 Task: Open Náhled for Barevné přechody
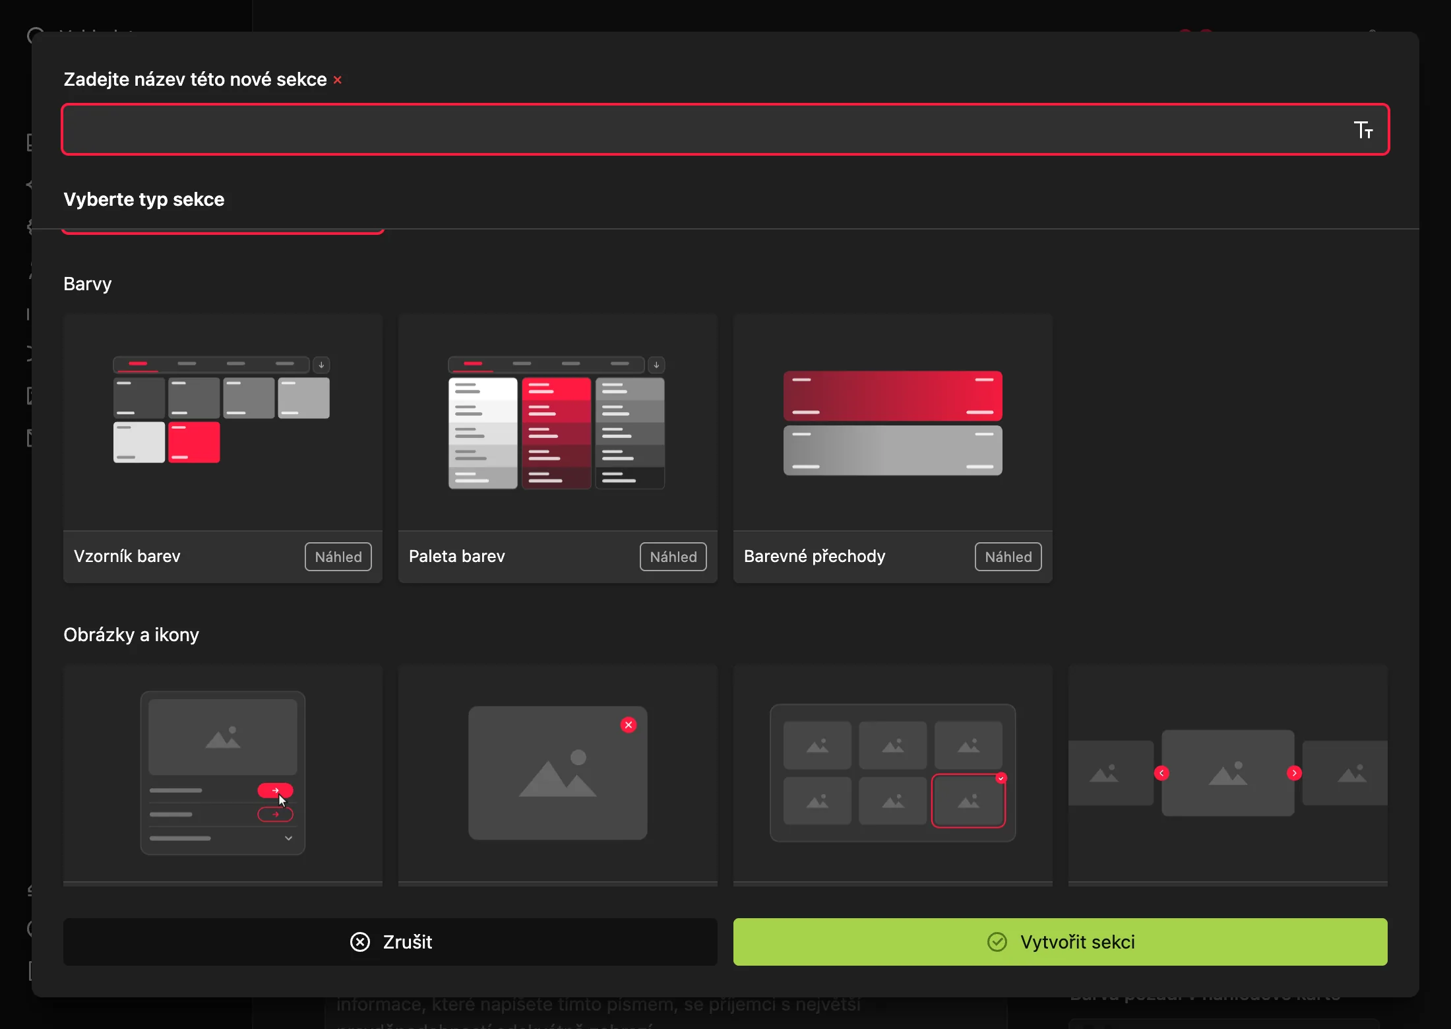click(x=1008, y=557)
